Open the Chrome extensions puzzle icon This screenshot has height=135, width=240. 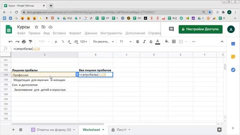click(x=223, y=12)
